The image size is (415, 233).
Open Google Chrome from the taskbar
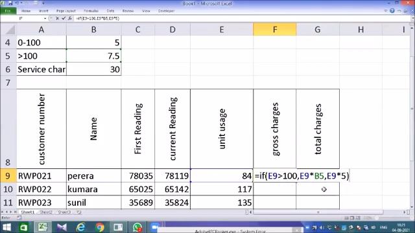[x=100, y=227]
